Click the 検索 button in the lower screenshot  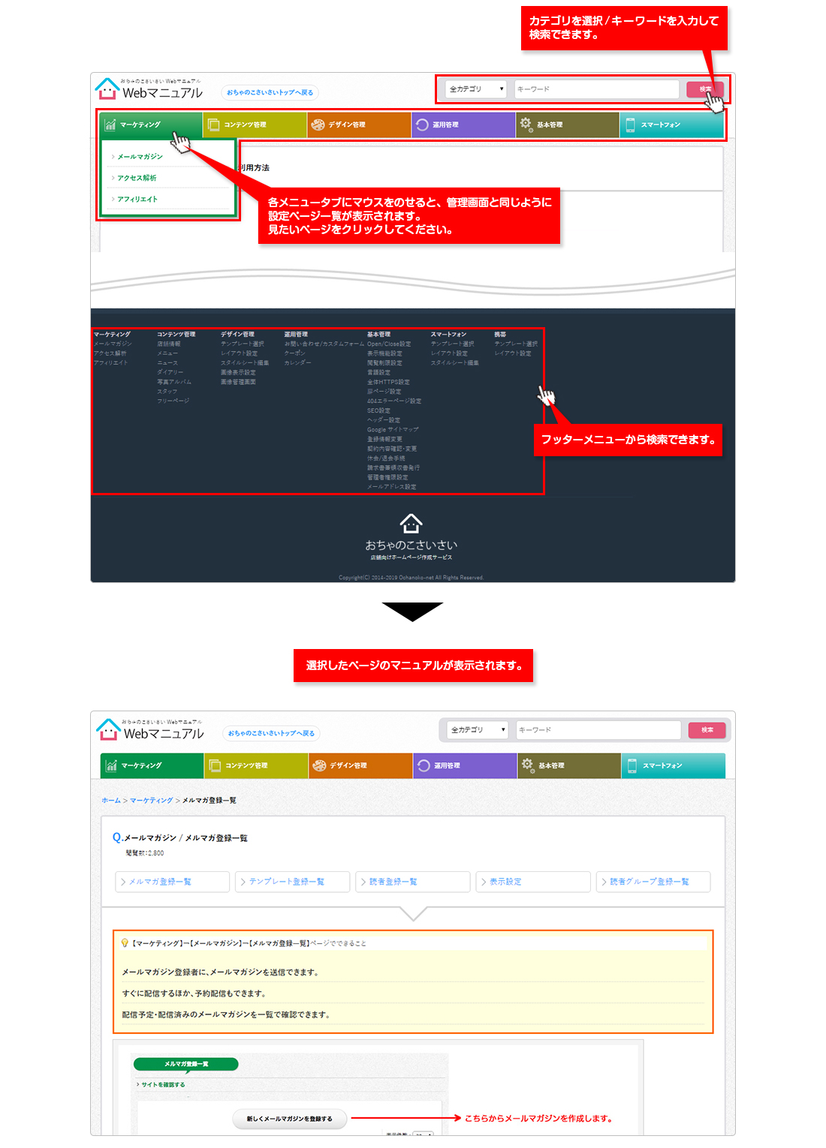707,729
